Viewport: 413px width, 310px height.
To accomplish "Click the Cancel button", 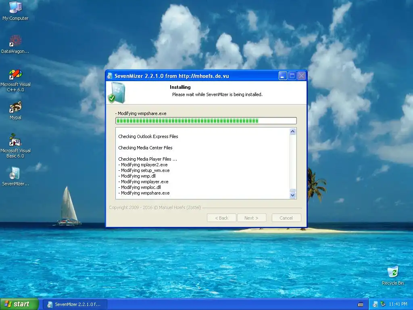I will 286,218.
